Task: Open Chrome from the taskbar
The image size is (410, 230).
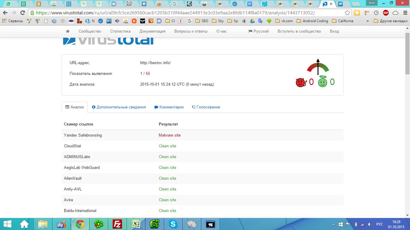Action: click(x=80, y=224)
